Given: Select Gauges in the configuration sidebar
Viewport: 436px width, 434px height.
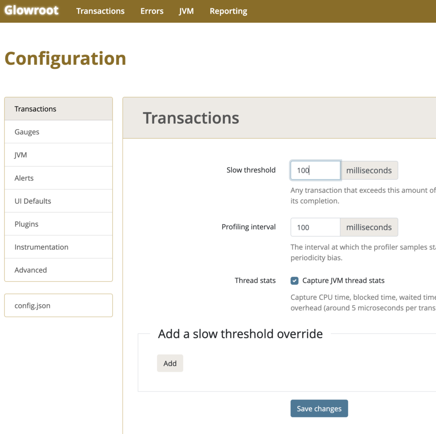Looking at the screenshot, I should click(58, 132).
